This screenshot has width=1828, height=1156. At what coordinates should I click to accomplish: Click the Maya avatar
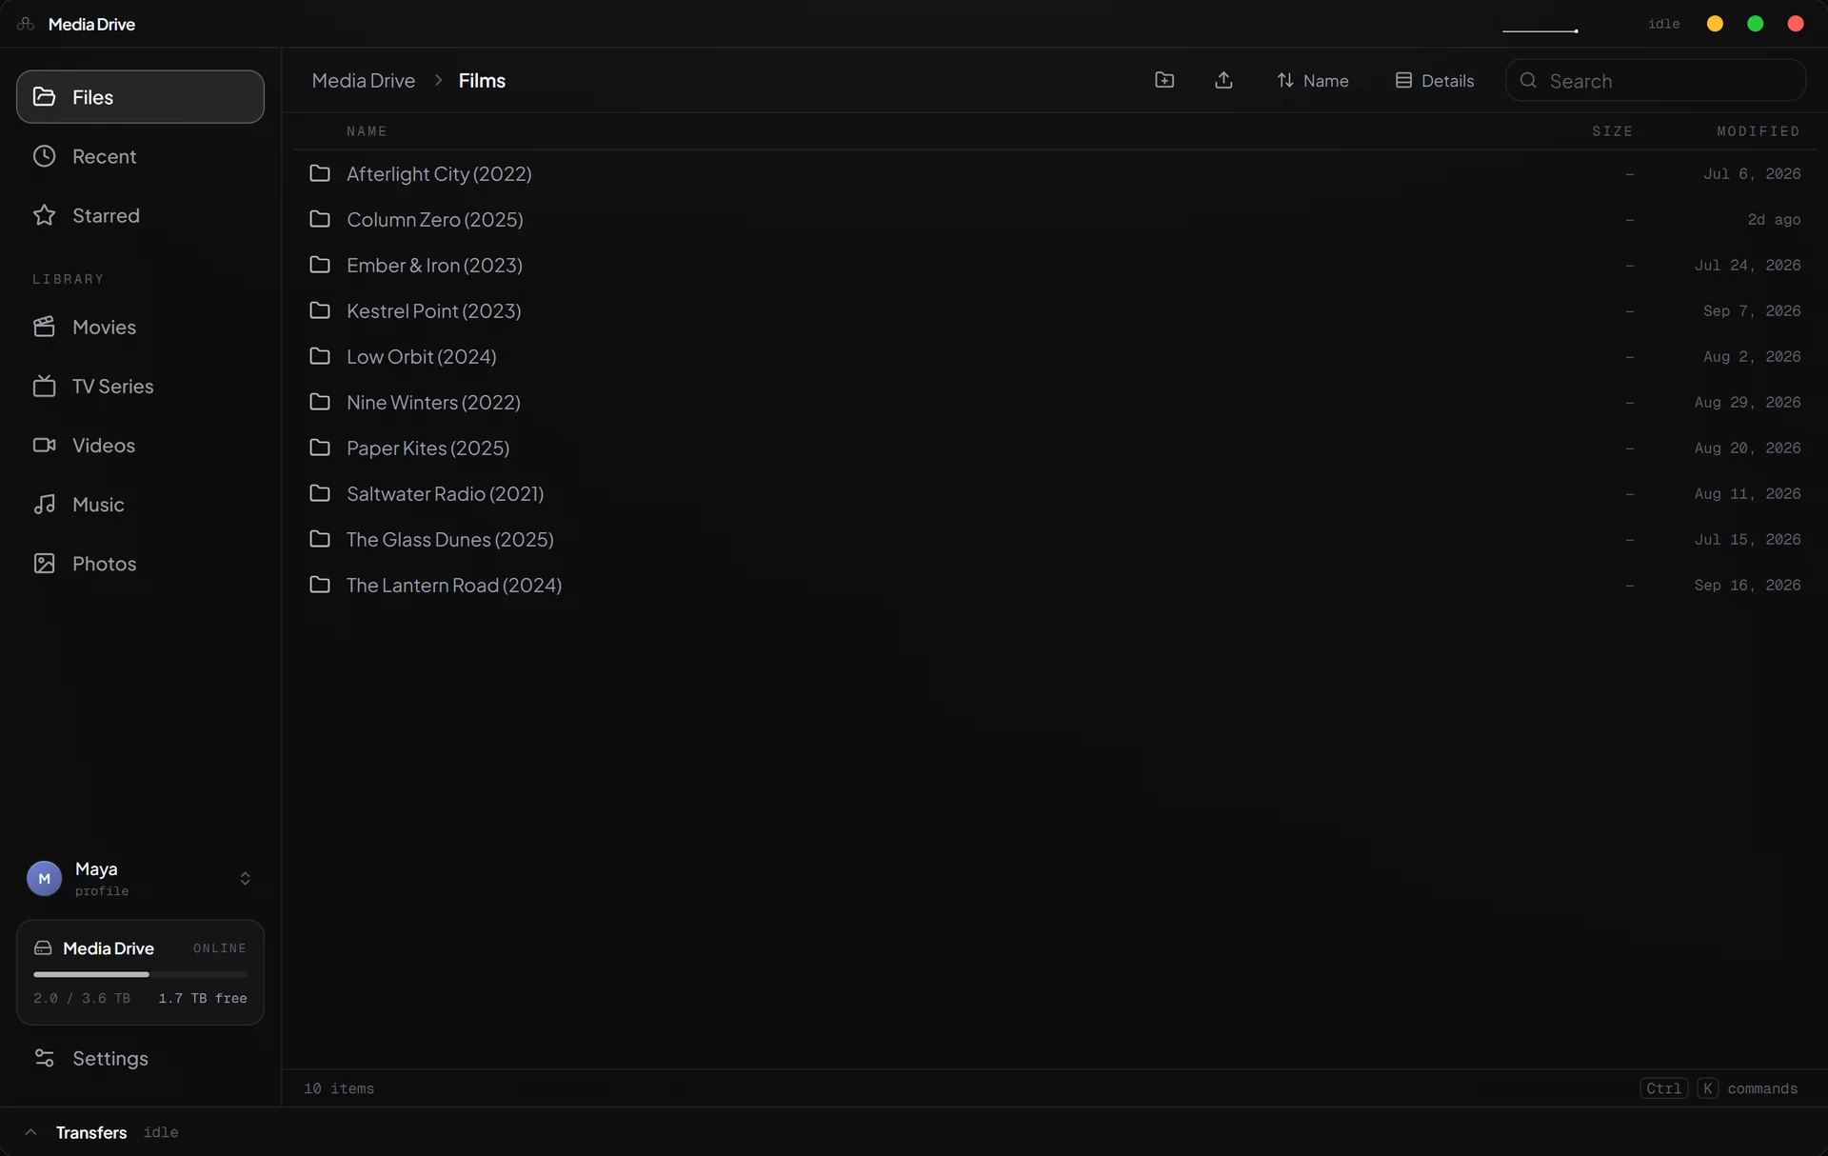(x=44, y=878)
